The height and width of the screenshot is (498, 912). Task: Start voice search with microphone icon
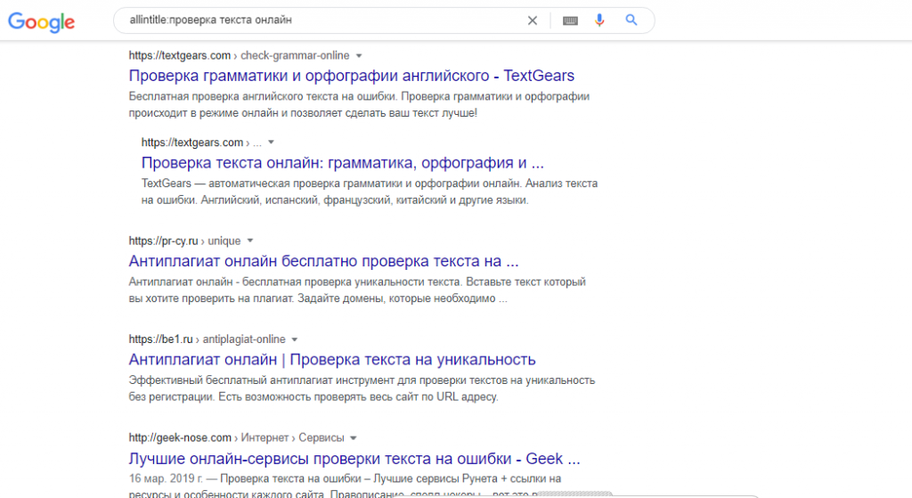click(599, 20)
